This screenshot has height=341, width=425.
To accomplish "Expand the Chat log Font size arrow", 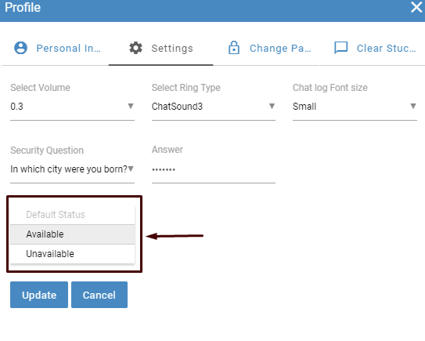I will [413, 106].
